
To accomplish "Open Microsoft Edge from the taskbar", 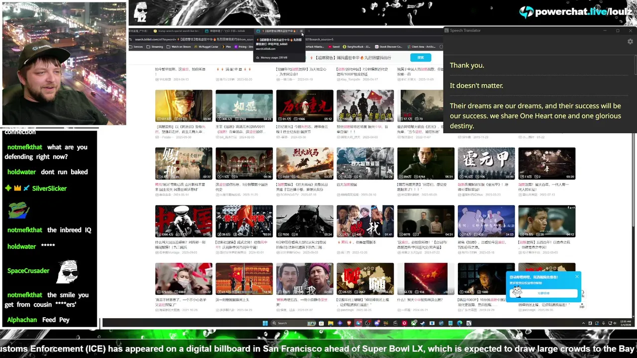I will 460,323.
